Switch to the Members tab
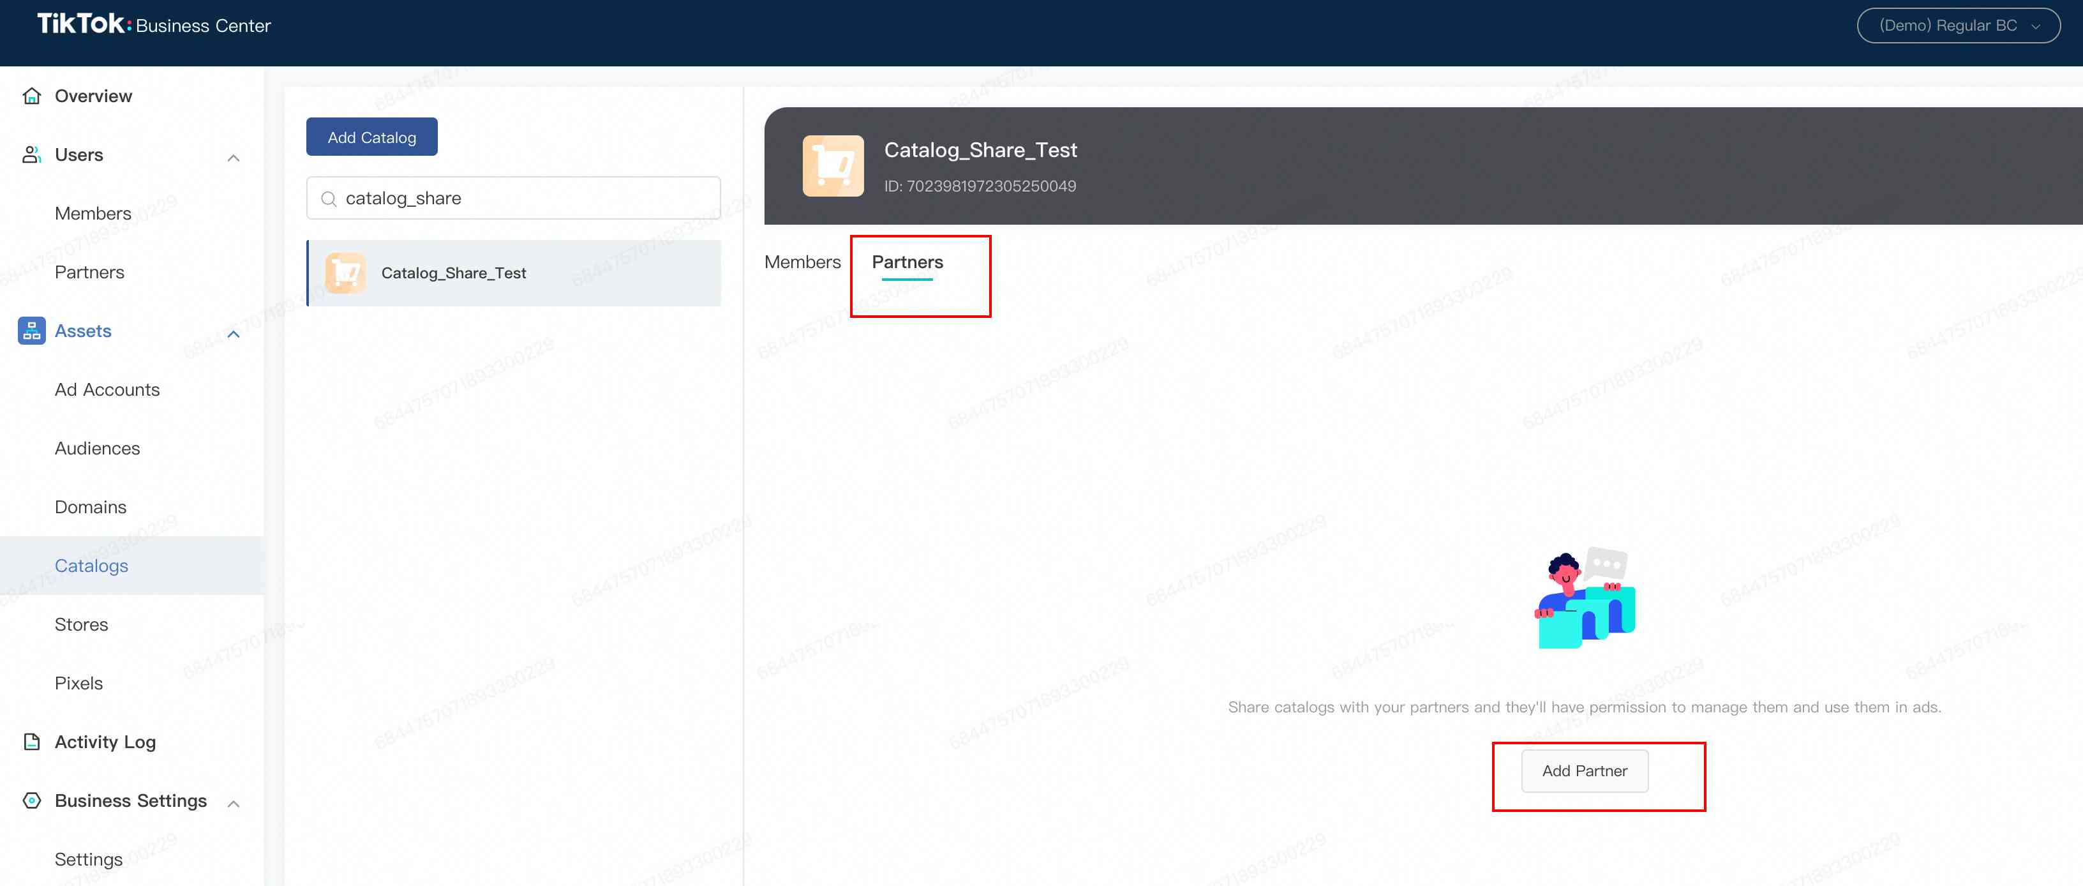The image size is (2083, 886). [x=802, y=261]
